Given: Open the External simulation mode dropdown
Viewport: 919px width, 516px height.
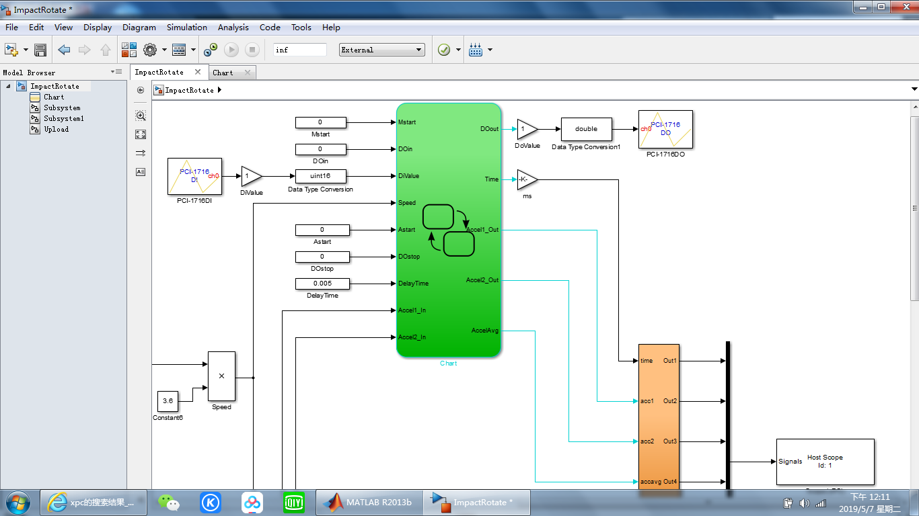Looking at the screenshot, I should click(x=382, y=50).
